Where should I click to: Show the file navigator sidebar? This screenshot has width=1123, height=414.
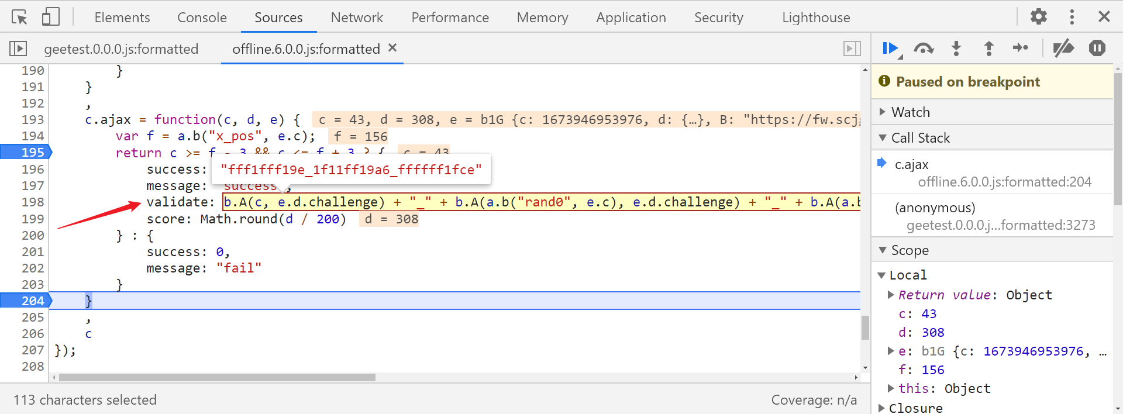click(18, 49)
